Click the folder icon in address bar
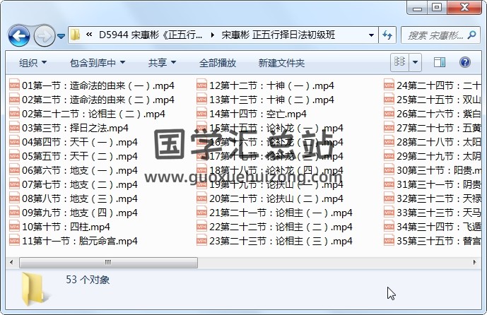The width and height of the screenshot is (487, 315). [x=76, y=35]
